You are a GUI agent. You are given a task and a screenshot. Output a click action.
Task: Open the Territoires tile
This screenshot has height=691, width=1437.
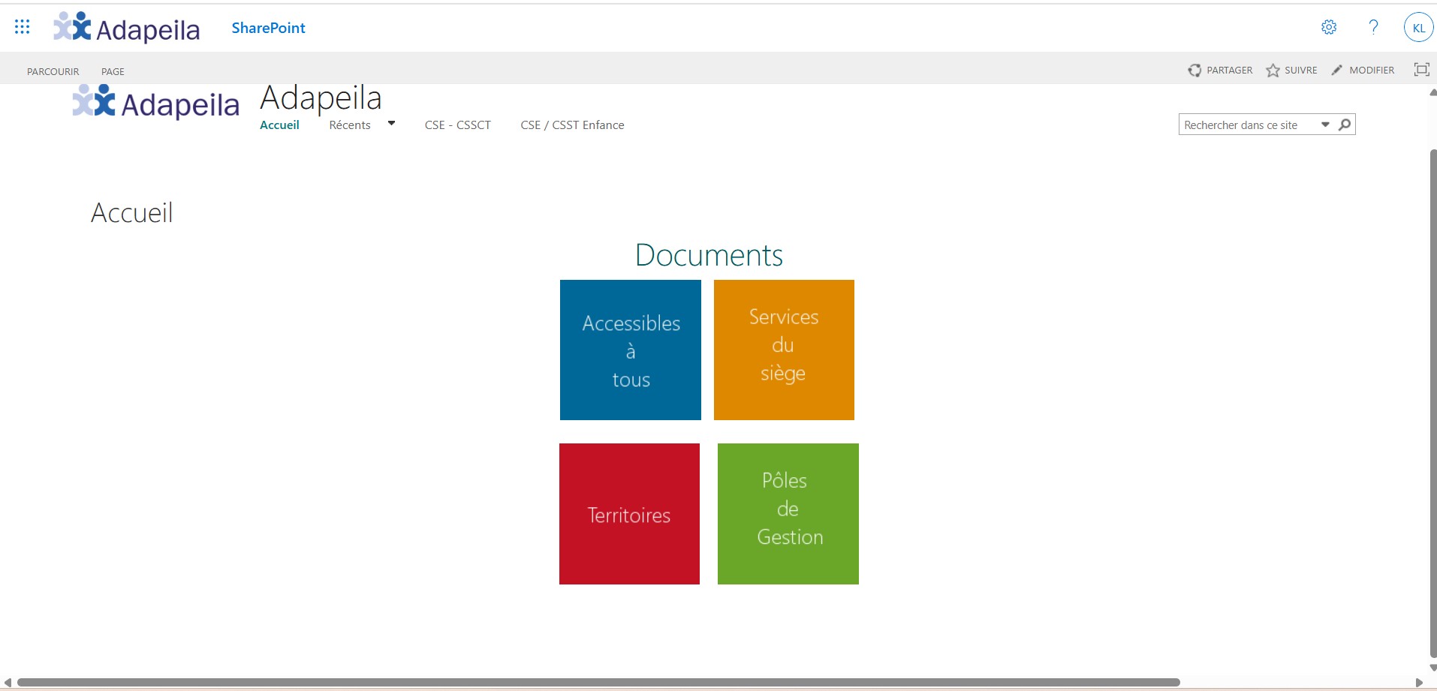(629, 514)
